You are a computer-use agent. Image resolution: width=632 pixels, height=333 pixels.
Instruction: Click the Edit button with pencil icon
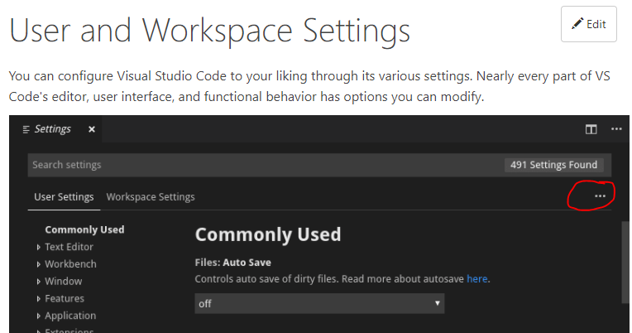tap(588, 24)
